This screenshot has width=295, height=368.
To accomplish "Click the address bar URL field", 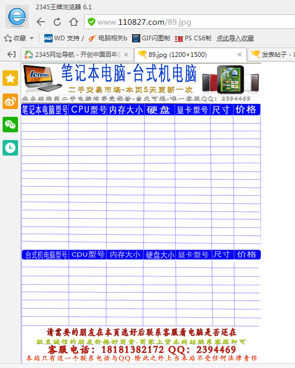I will (x=190, y=22).
